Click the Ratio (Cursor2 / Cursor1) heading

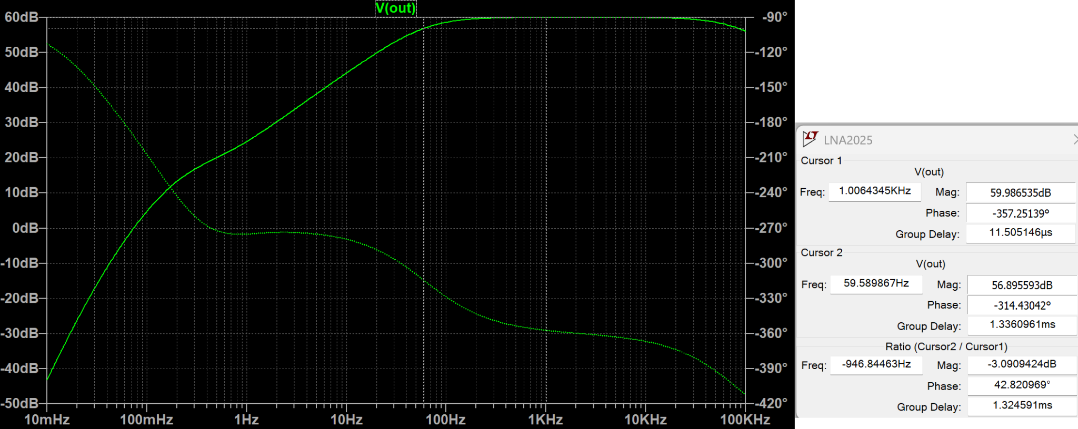coord(946,346)
